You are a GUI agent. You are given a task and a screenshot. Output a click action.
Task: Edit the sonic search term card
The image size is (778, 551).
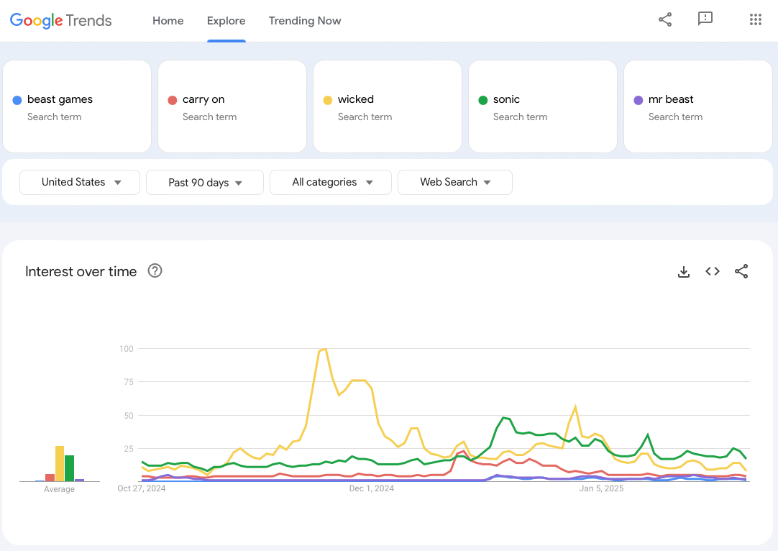(x=543, y=106)
